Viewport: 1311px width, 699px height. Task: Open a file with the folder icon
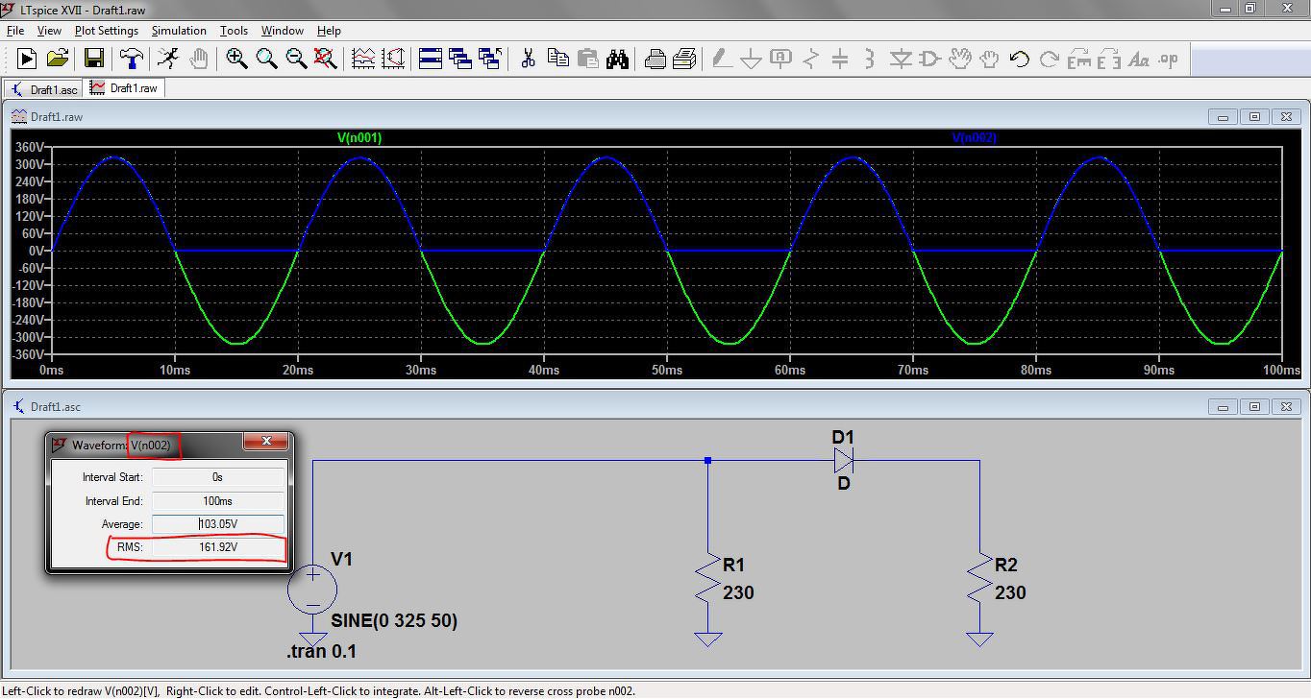(x=57, y=60)
